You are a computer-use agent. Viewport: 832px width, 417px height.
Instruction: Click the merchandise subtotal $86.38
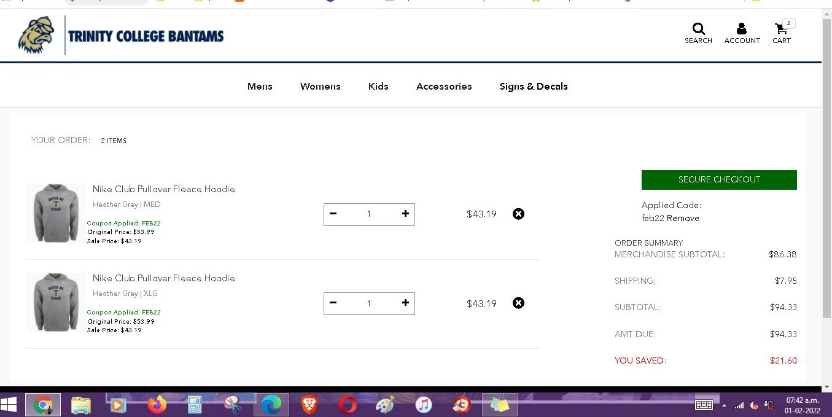click(783, 254)
